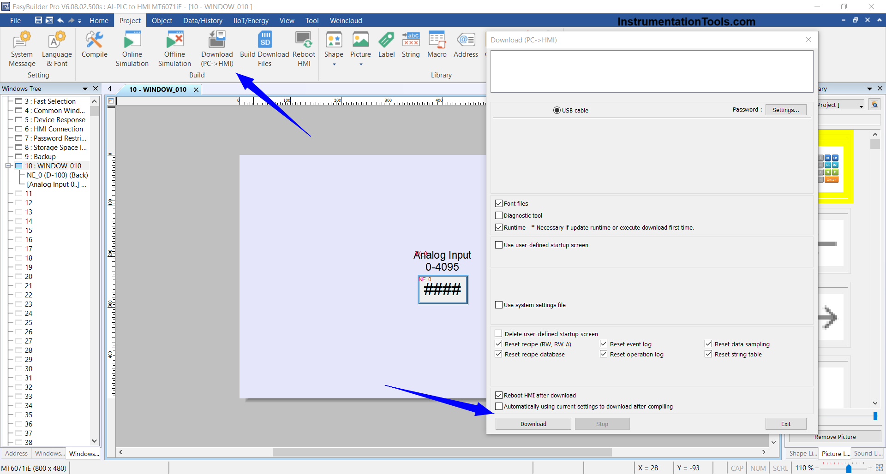Enable the Diagnostic tool checkbox
The height and width of the screenshot is (474, 886).
pyautogui.click(x=499, y=215)
